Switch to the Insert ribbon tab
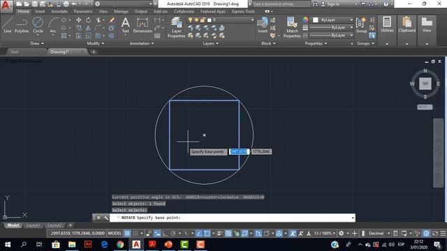Screen dimensions: 447x251 coord(40,11)
